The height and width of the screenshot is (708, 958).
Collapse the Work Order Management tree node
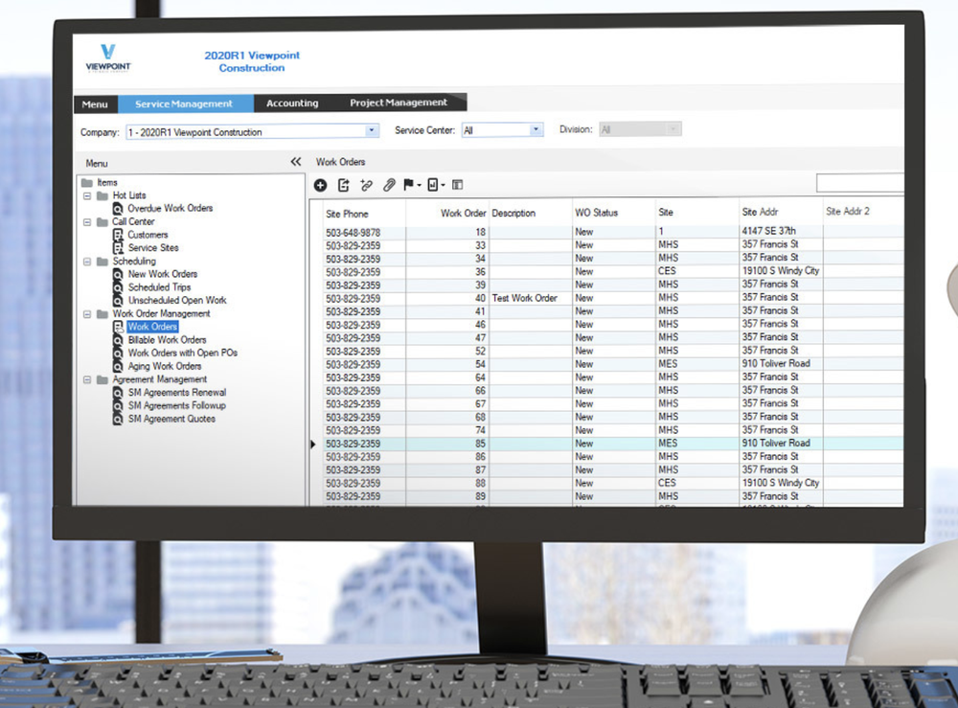pos(87,314)
